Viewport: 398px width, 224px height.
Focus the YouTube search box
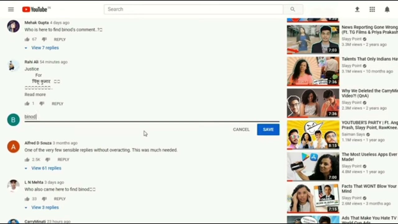point(193,9)
